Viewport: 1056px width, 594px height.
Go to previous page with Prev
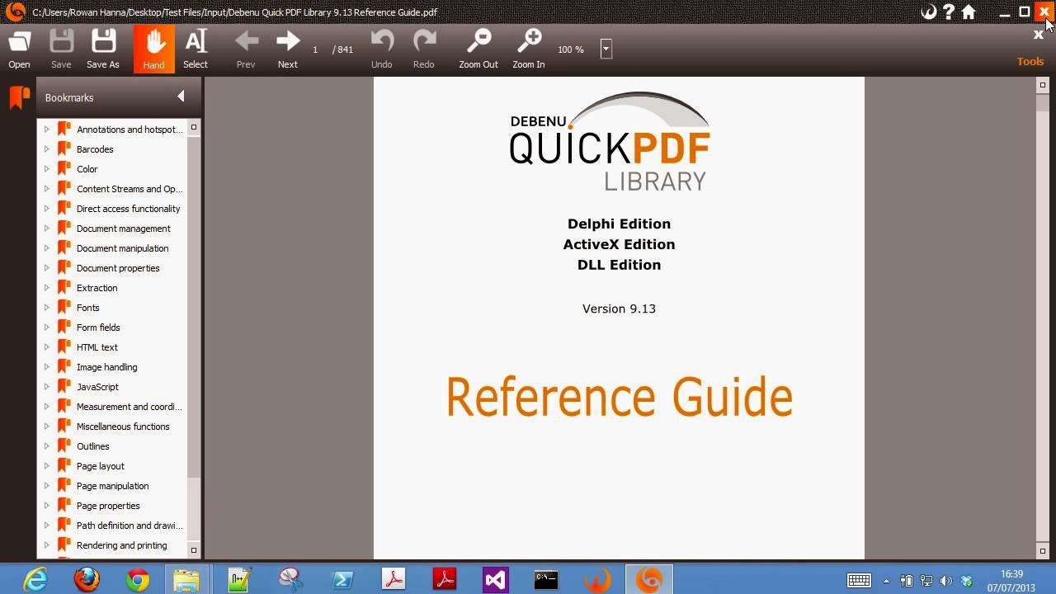[x=246, y=49]
